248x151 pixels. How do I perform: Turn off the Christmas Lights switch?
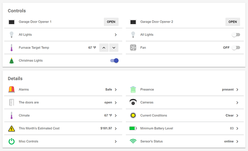tap(114, 60)
